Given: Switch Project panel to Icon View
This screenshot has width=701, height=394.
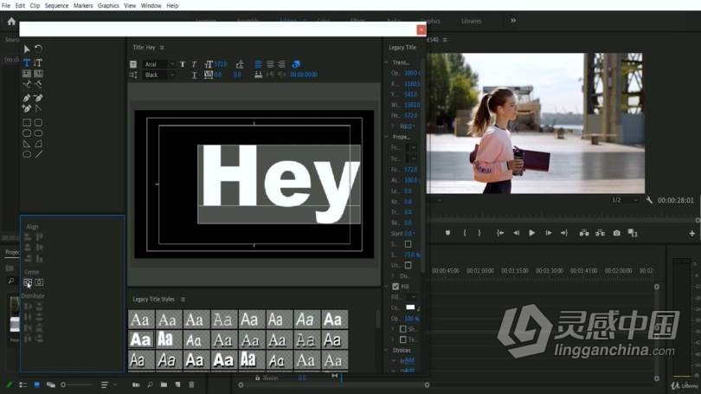Looking at the screenshot, I should point(37,384).
